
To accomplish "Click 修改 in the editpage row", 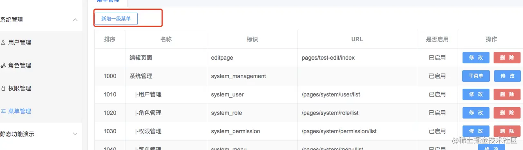I will coord(476,58).
